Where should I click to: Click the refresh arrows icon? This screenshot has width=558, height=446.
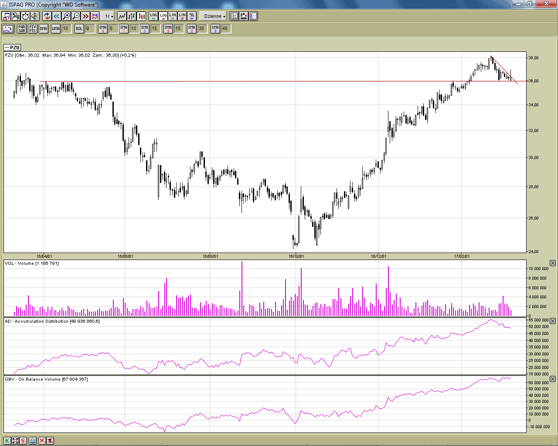click(47, 16)
